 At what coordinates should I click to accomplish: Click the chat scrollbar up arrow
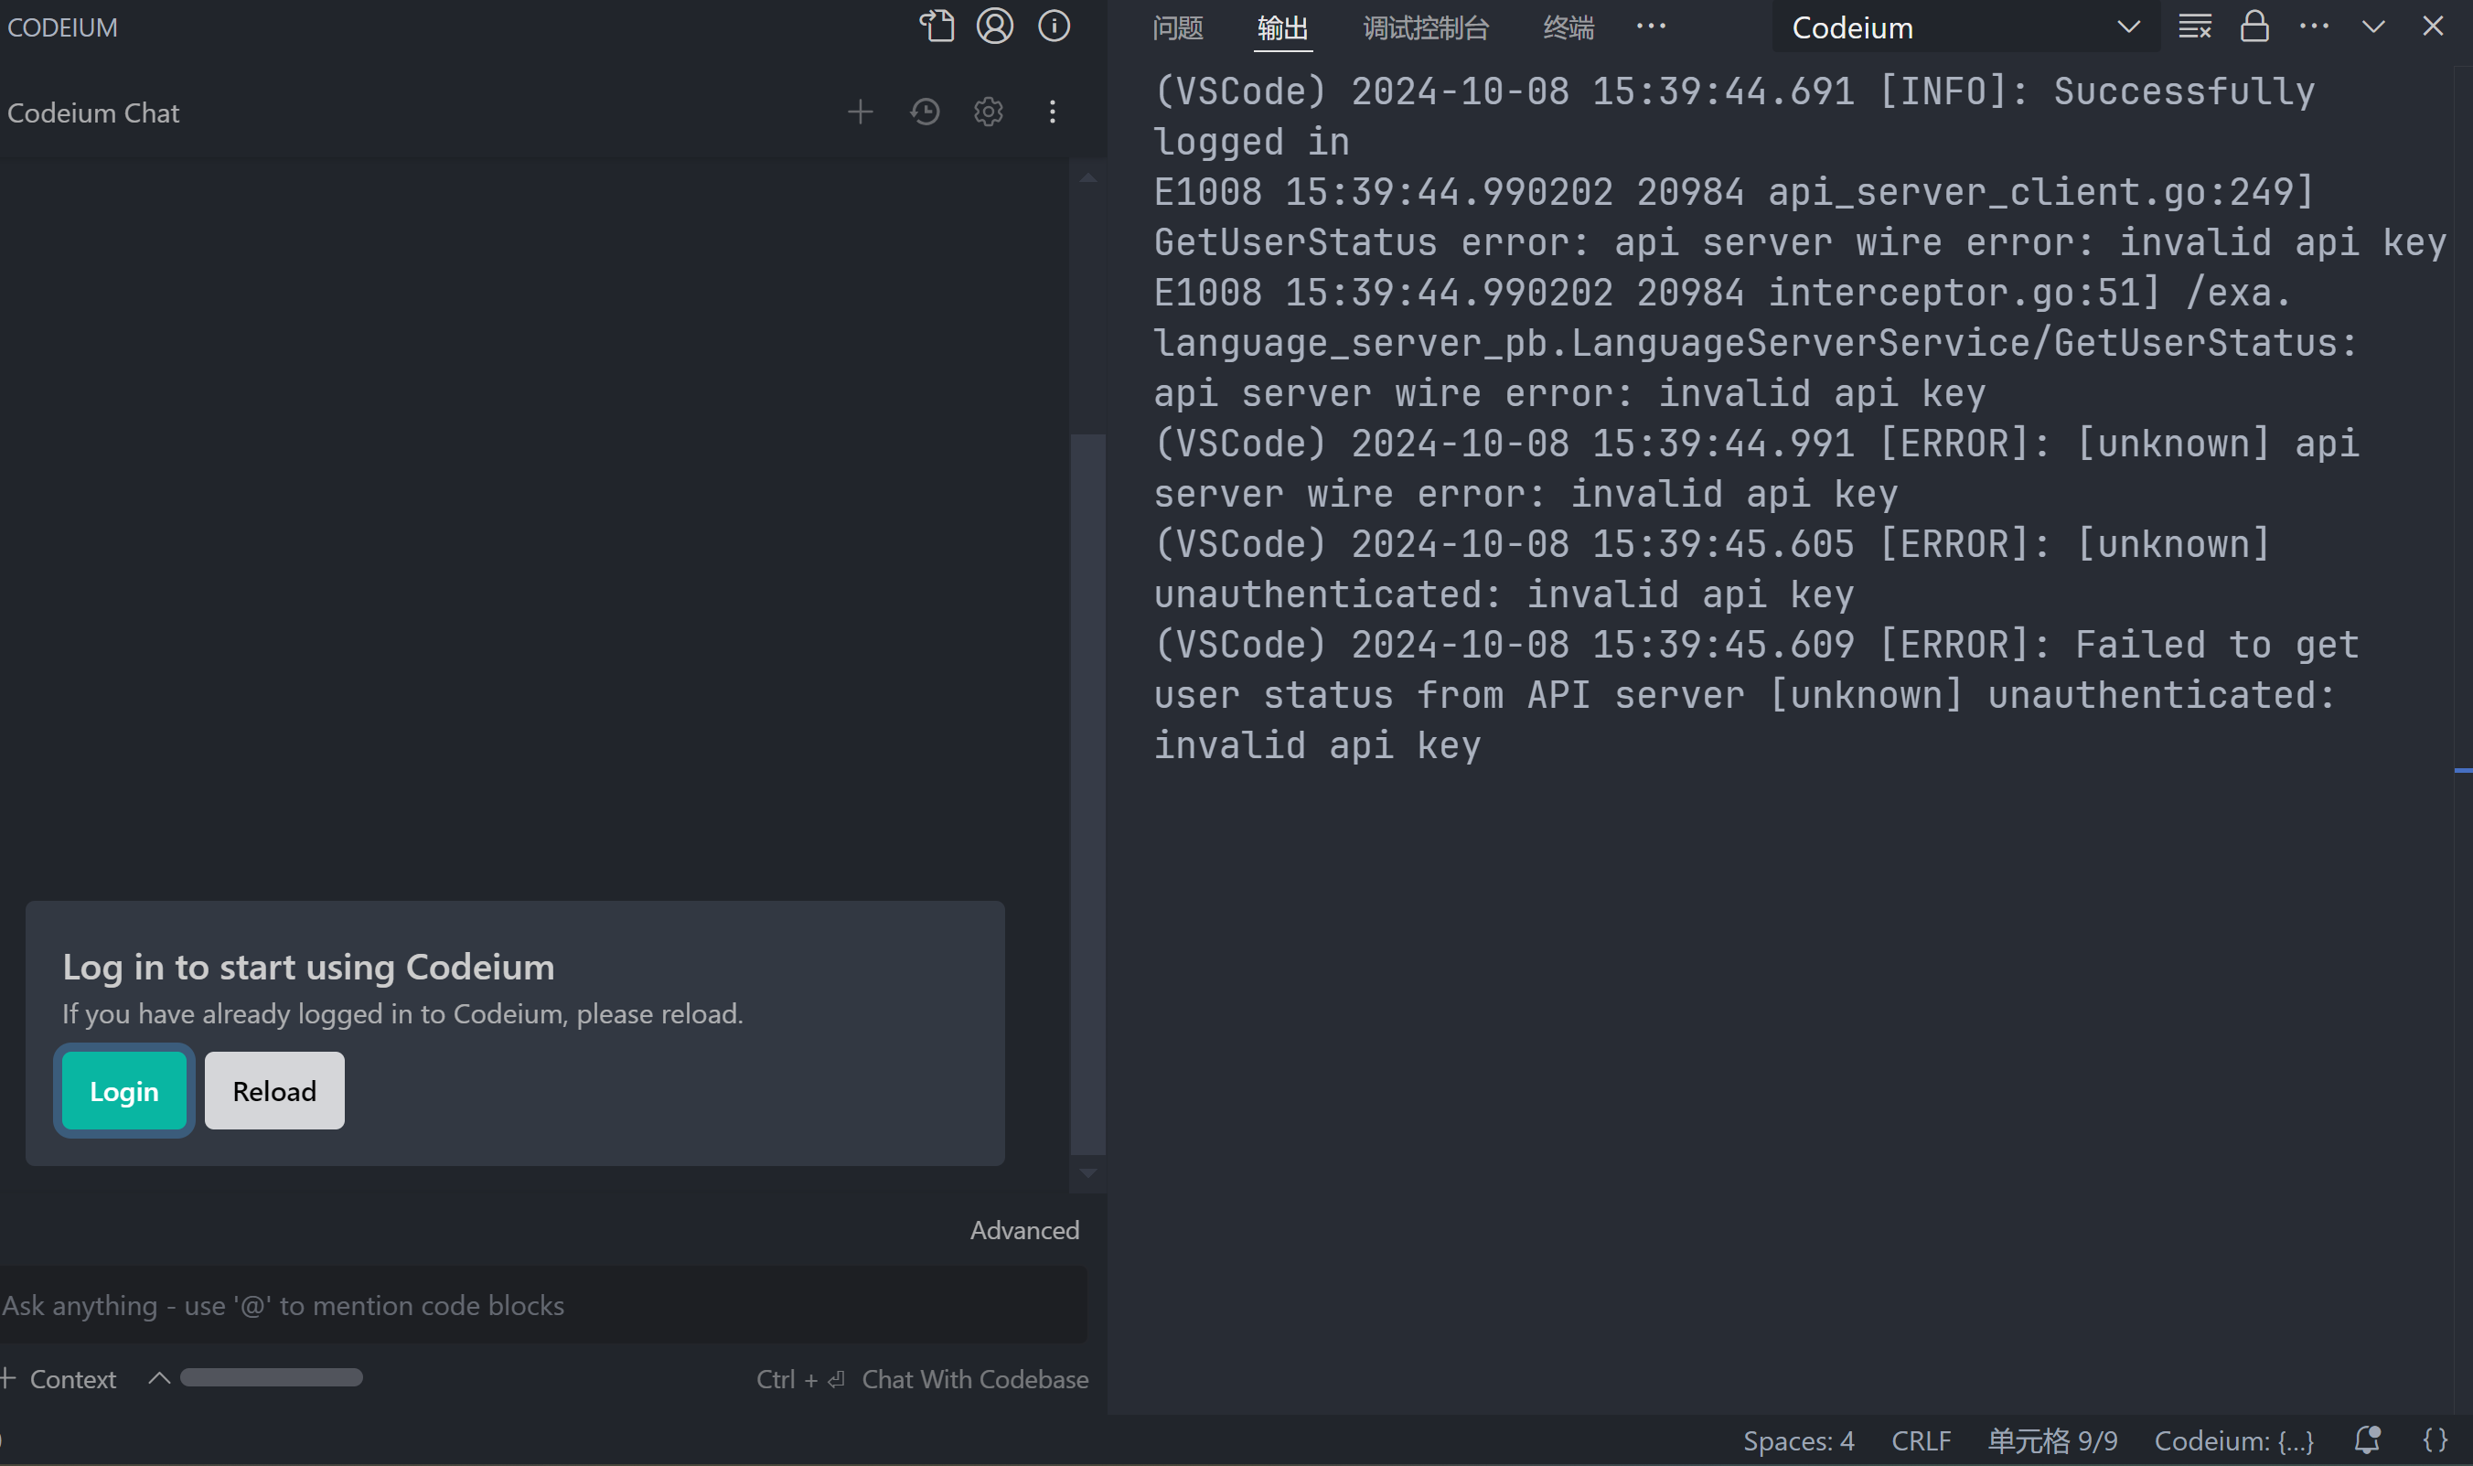[1087, 177]
